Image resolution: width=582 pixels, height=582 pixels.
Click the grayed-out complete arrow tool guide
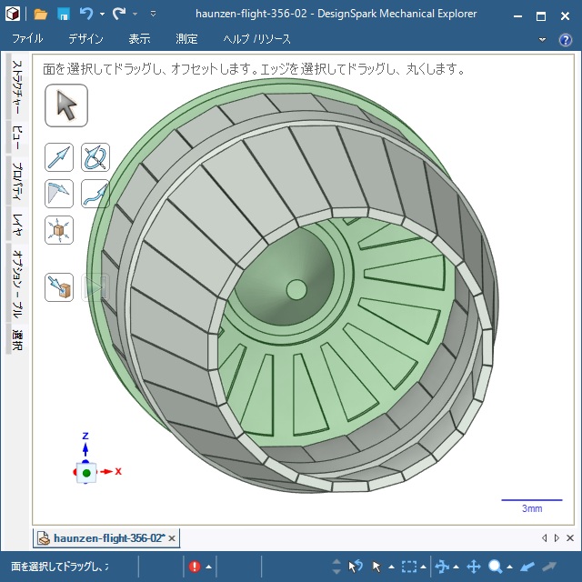tap(95, 287)
